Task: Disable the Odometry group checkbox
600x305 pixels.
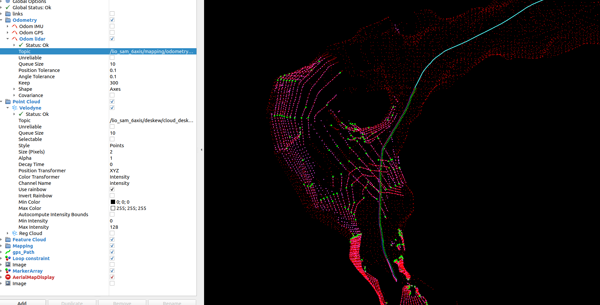Action: [x=112, y=20]
